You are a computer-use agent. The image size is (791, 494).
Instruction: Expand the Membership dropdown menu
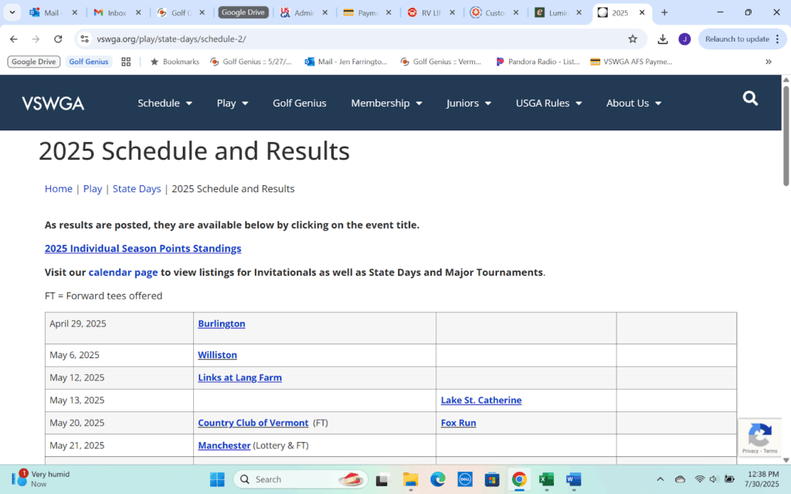[x=386, y=103]
